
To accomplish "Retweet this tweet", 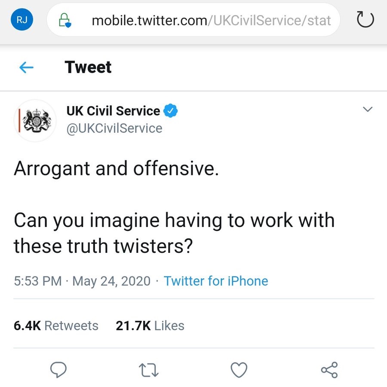I will coord(149,369).
